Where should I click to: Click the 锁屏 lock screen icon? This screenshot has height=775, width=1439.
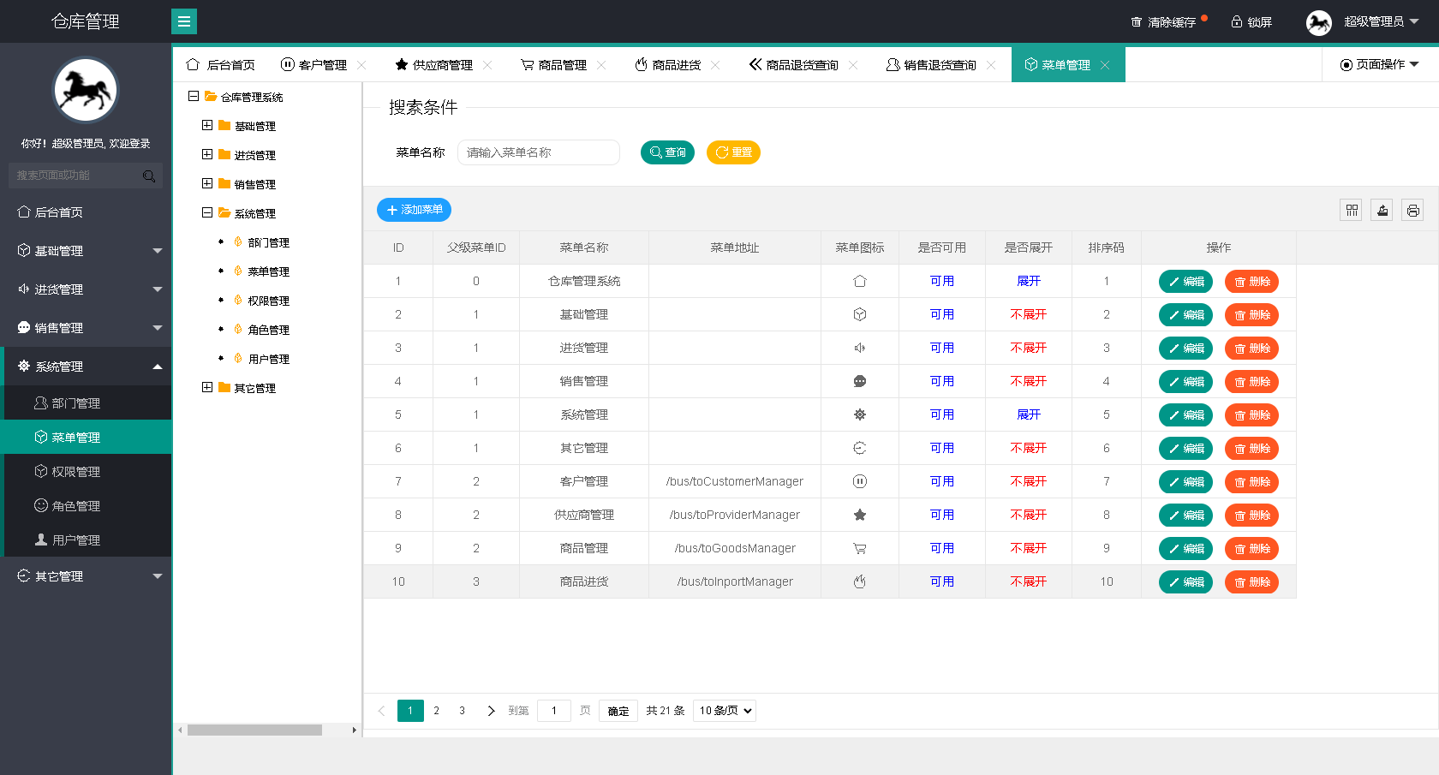click(x=1237, y=21)
